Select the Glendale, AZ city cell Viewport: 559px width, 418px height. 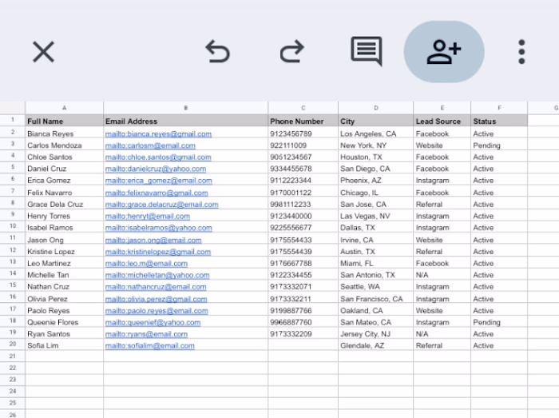[x=376, y=345]
